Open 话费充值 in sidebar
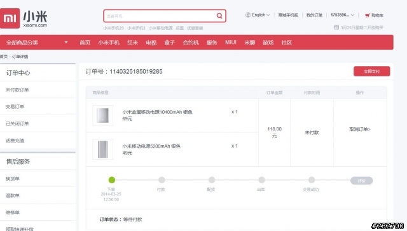Screen dimensions: 407x231 [x=15, y=140]
